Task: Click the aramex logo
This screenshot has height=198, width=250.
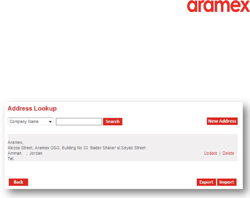Action: tap(218, 6)
